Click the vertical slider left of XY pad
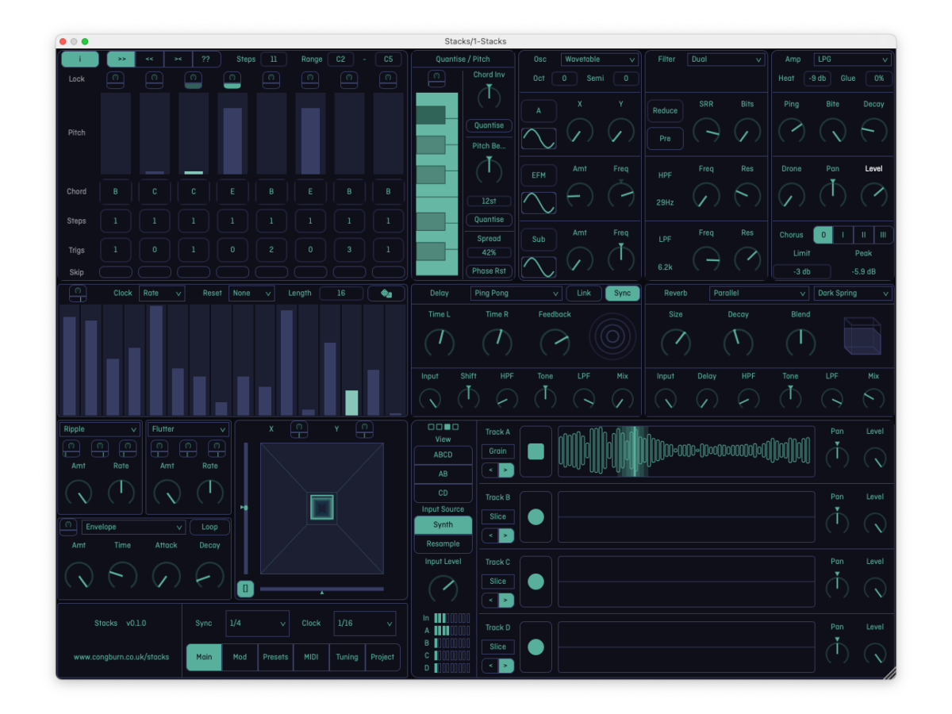Image resolution: width=952 pixels, height=714 pixels. coord(245,508)
